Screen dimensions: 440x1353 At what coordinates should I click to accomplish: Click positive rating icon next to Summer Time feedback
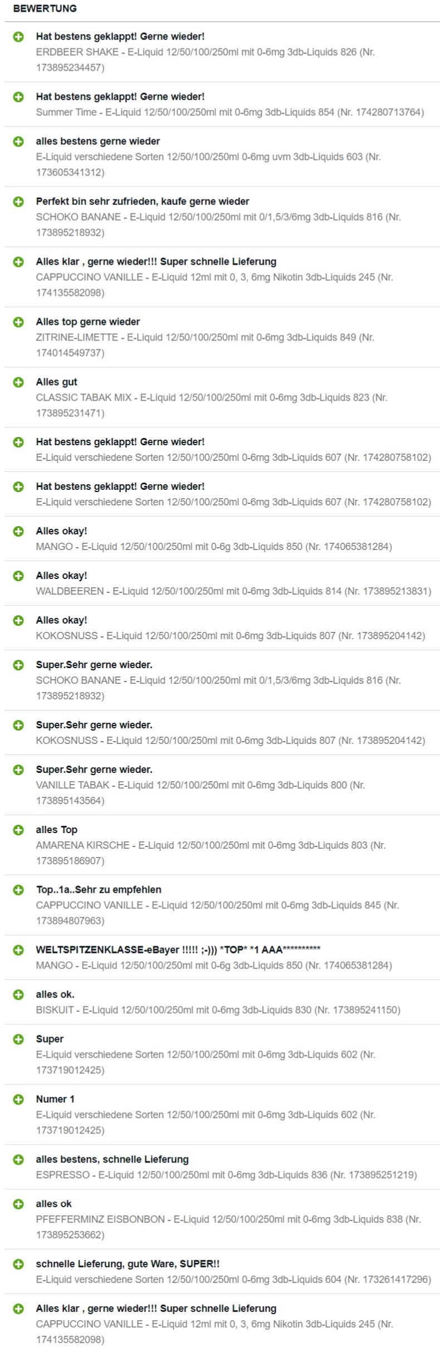[18, 97]
